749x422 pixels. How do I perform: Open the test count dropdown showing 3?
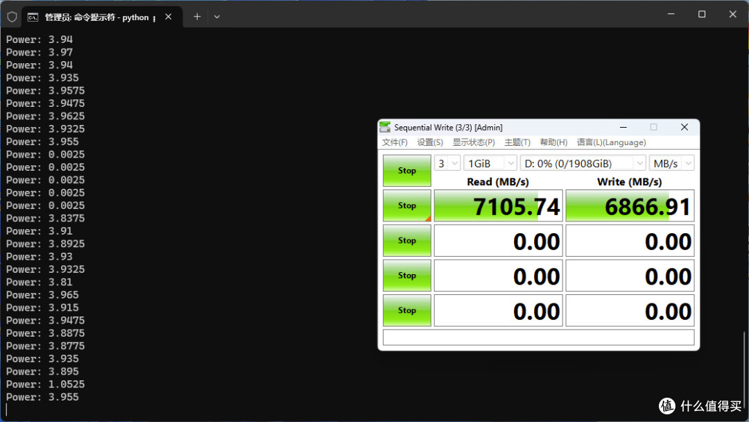click(x=447, y=163)
